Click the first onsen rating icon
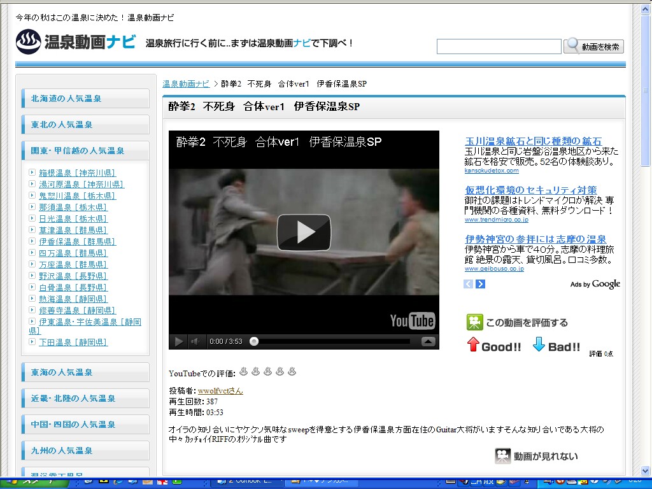This screenshot has width=652, height=489. click(244, 371)
